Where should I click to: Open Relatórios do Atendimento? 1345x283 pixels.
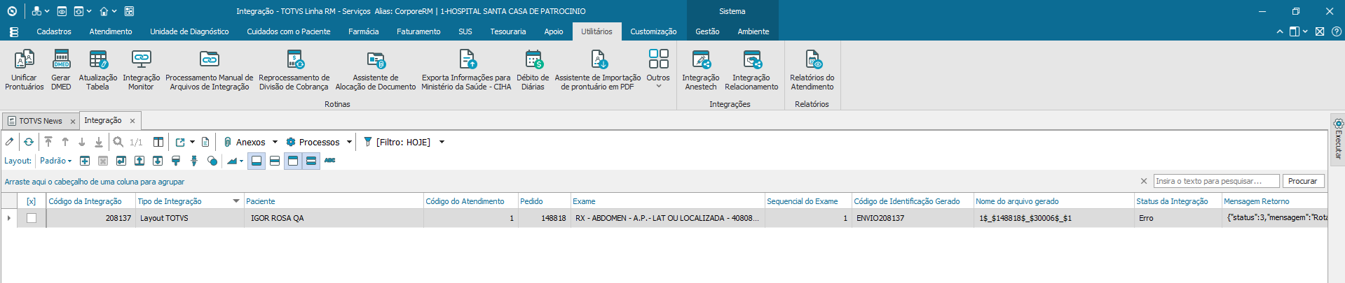[x=812, y=71]
